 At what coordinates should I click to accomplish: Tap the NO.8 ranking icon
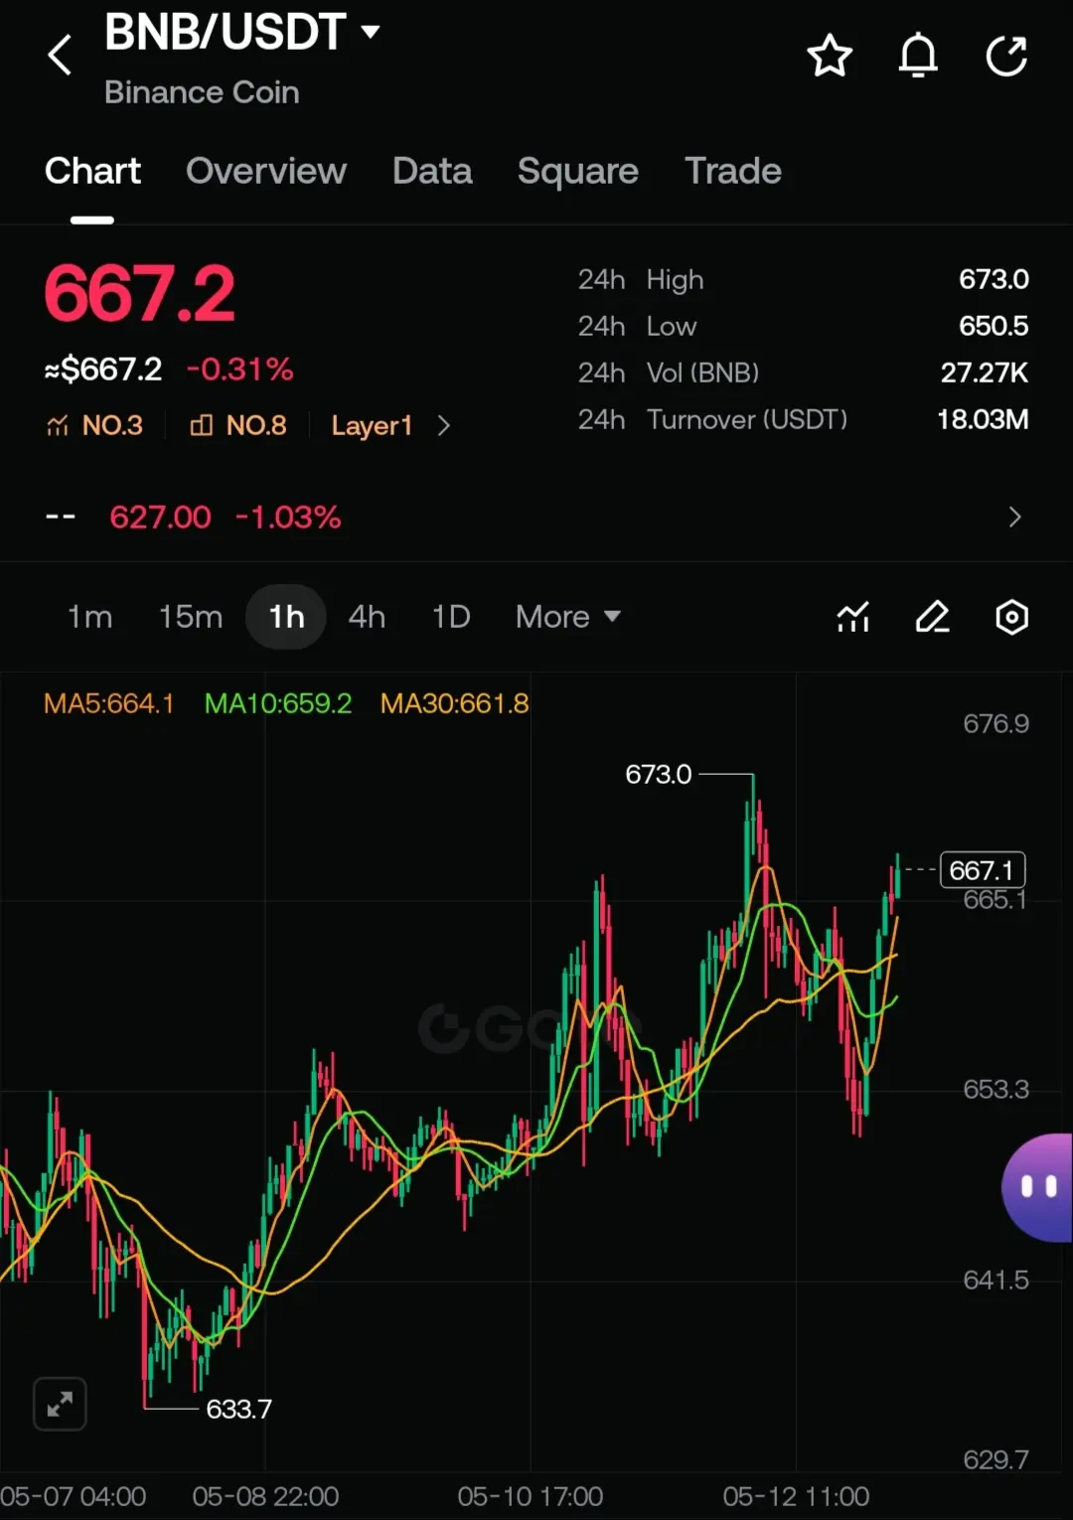[x=202, y=425]
